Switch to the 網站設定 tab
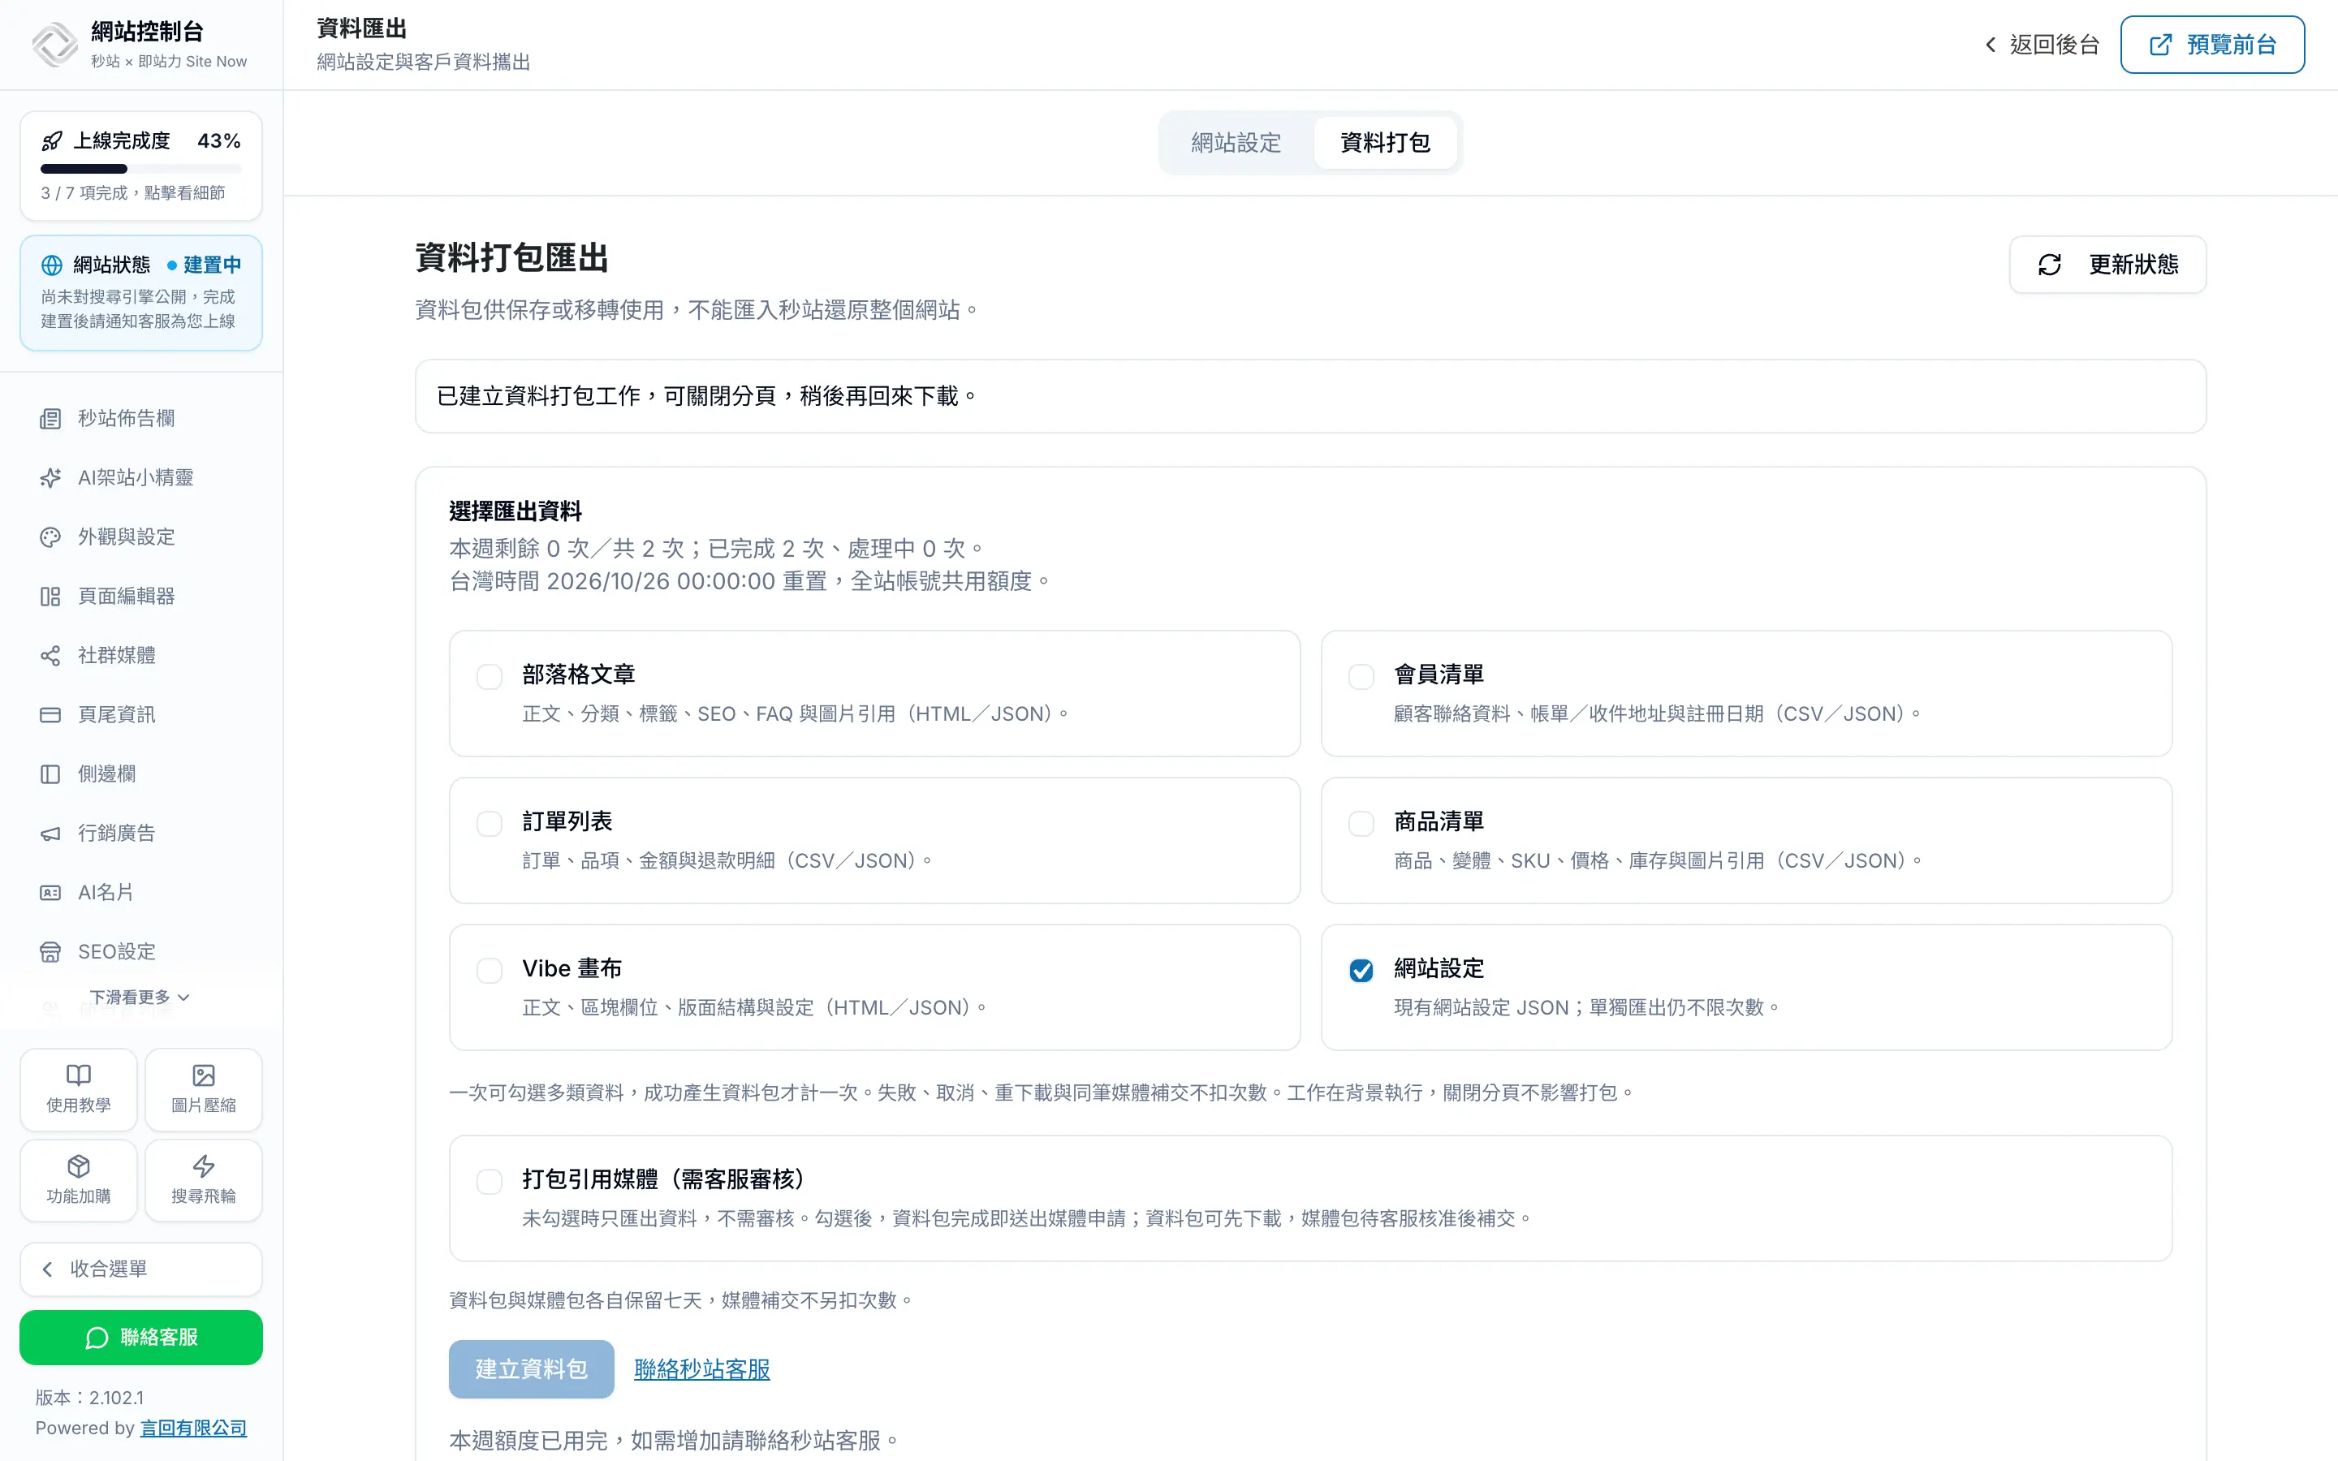 click(x=1236, y=143)
